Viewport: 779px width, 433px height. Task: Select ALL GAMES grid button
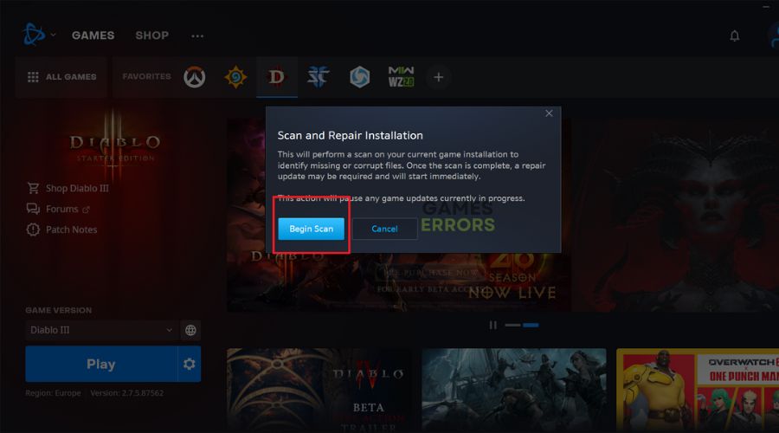(61, 77)
